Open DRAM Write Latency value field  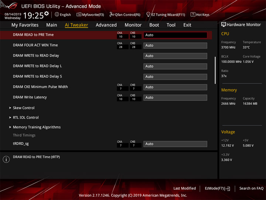(x=175, y=98)
